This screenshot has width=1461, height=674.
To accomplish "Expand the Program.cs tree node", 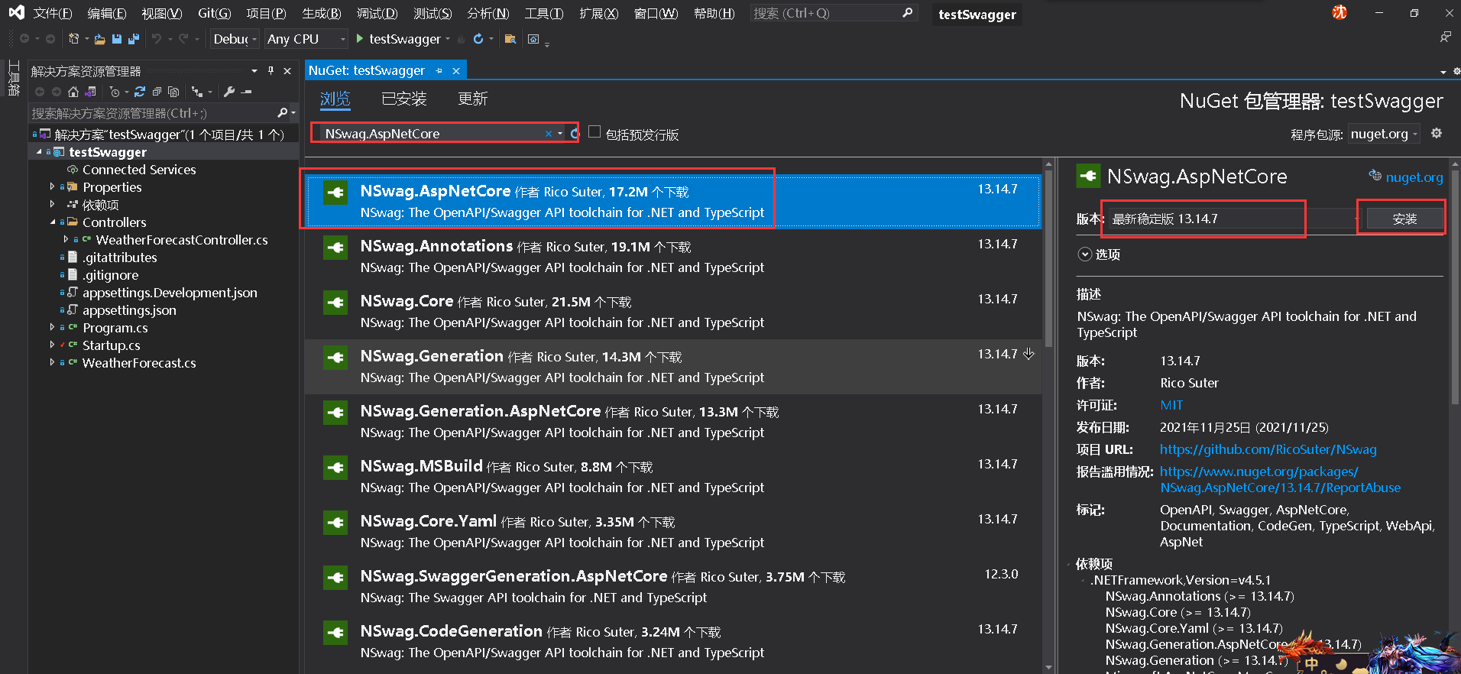I will pos(52,327).
